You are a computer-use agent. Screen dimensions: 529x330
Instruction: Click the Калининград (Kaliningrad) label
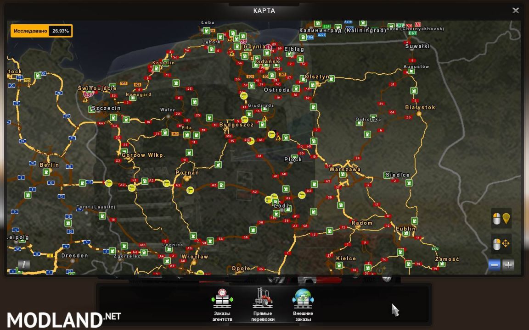click(343, 31)
